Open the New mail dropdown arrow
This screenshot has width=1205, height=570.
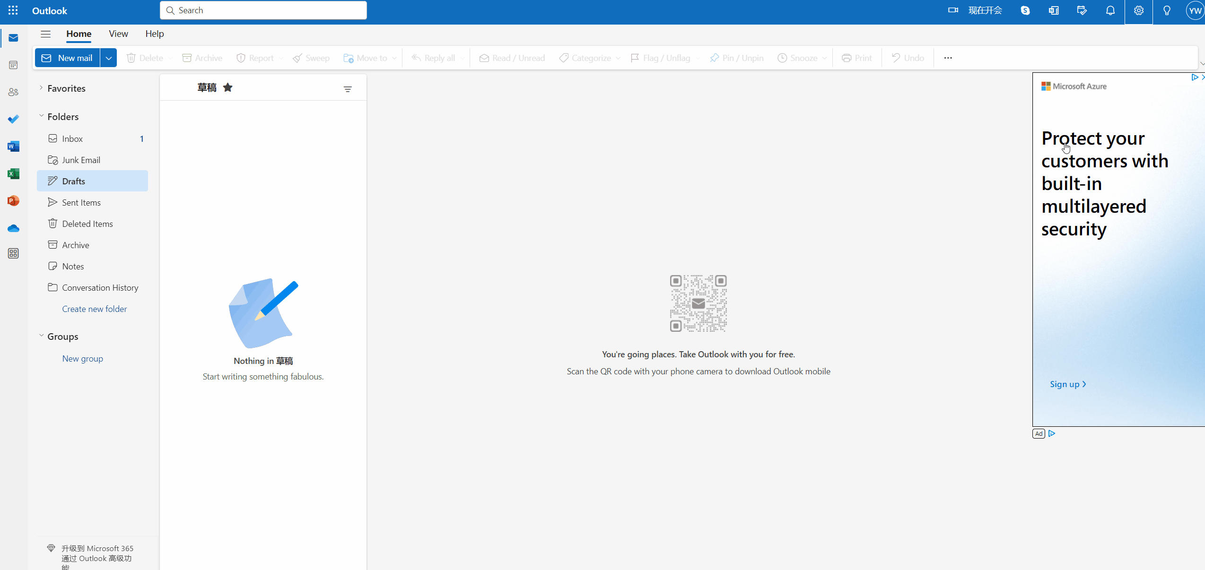pyautogui.click(x=108, y=58)
